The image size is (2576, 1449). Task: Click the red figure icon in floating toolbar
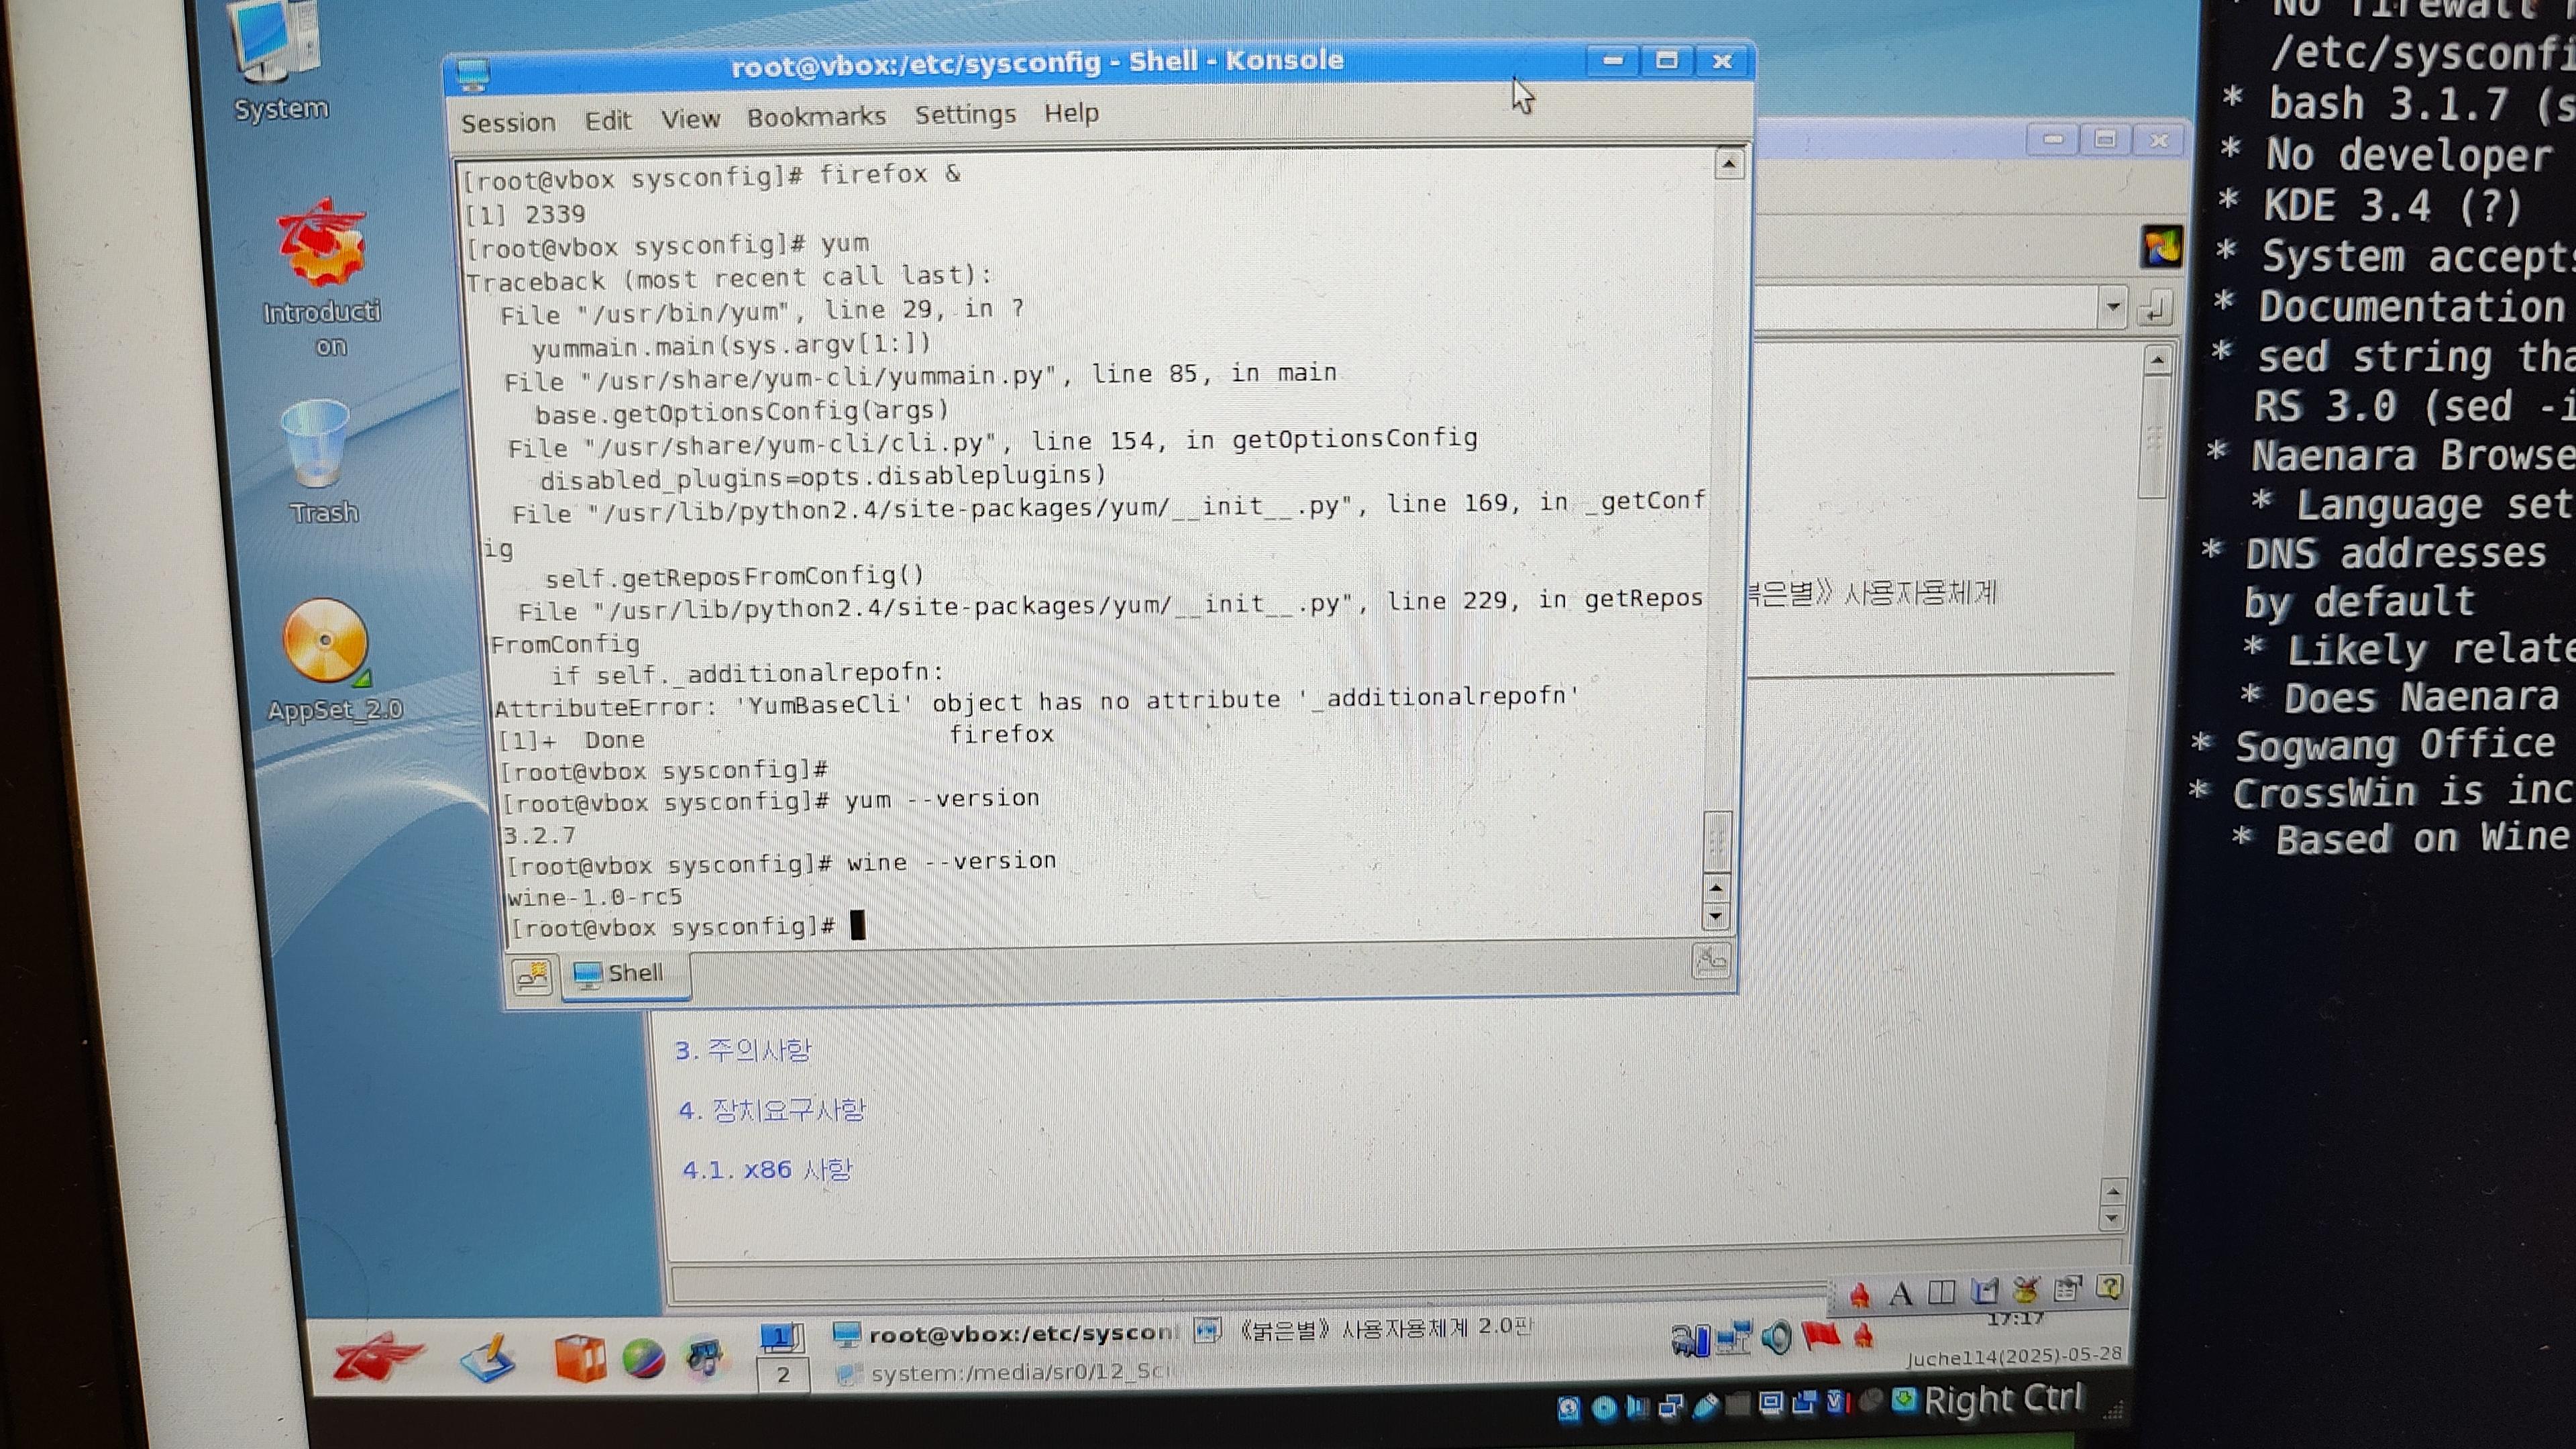point(1859,1296)
